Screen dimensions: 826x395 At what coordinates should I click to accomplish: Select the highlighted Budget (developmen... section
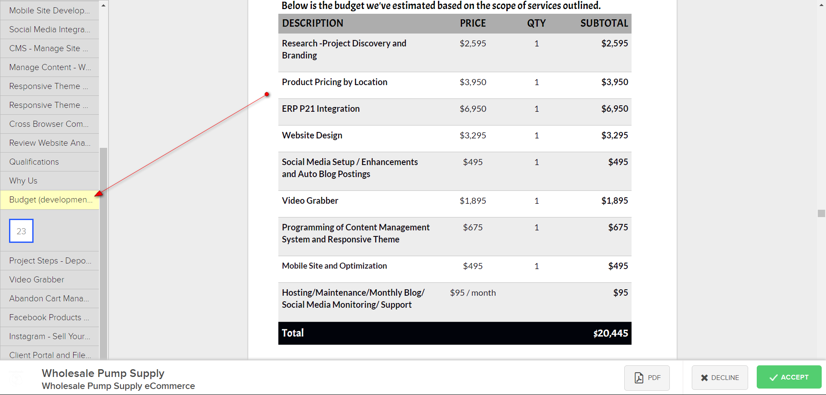49,199
